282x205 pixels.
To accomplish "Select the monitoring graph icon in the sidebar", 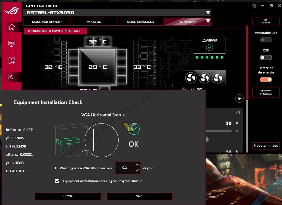I will pos(11,77).
